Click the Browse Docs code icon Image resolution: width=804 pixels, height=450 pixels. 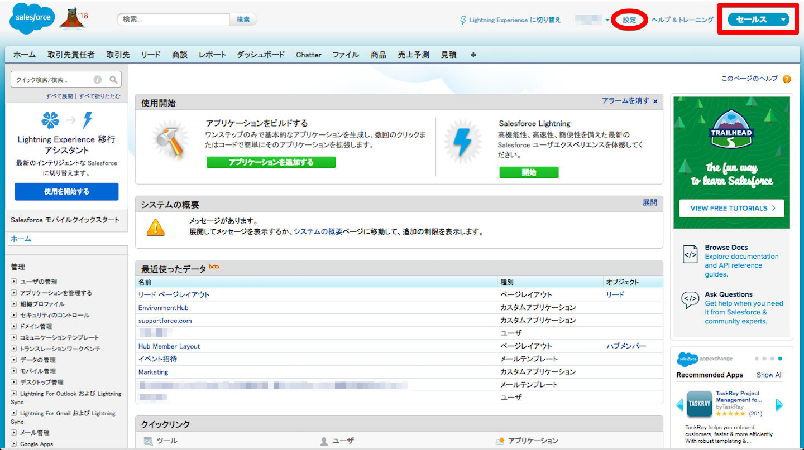(x=690, y=254)
